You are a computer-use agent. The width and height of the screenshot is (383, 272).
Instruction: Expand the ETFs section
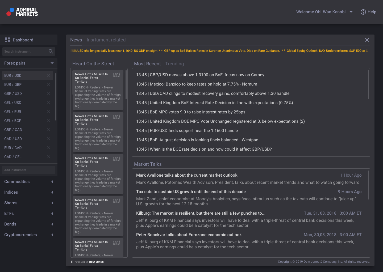tap(52, 214)
